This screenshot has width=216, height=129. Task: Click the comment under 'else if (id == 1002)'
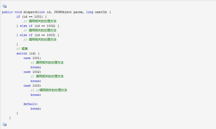click(x=40, y=30)
